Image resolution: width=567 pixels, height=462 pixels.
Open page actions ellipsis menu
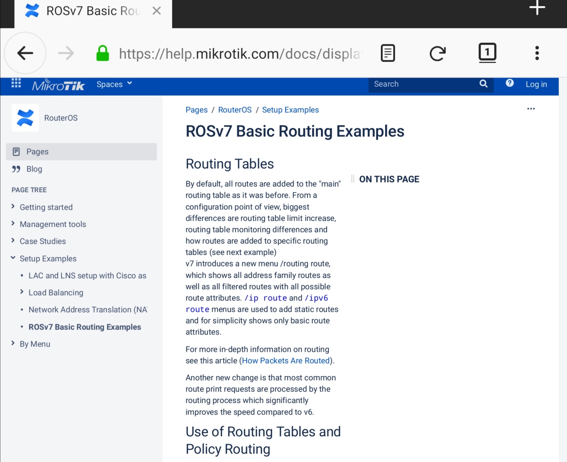click(x=531, y=109)
